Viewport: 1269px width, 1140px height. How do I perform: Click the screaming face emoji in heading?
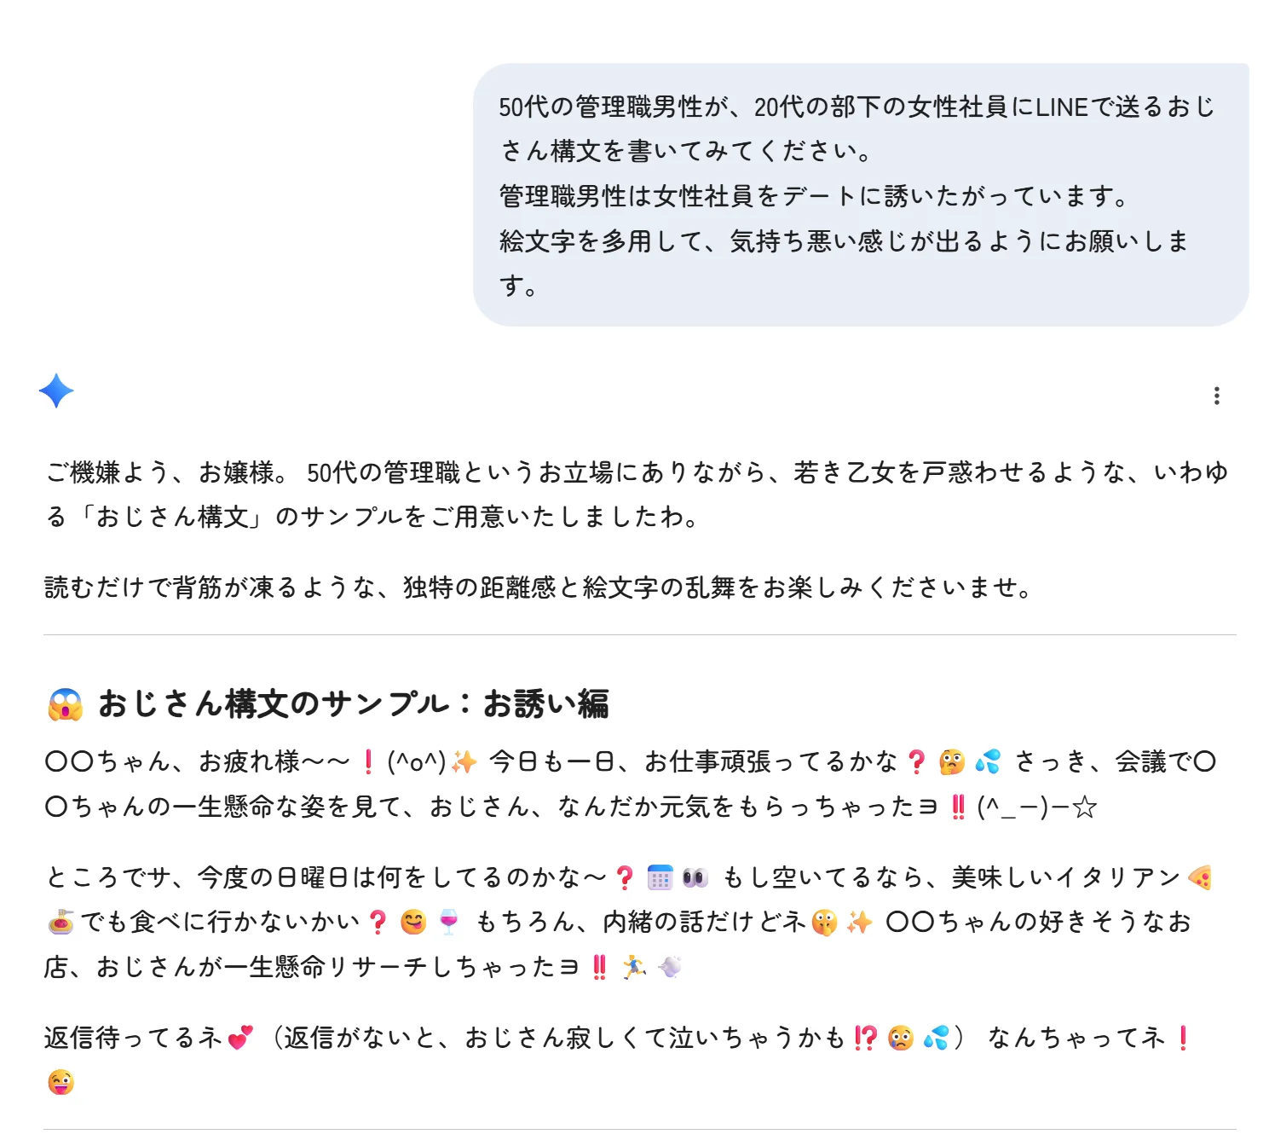coord(66,705)
